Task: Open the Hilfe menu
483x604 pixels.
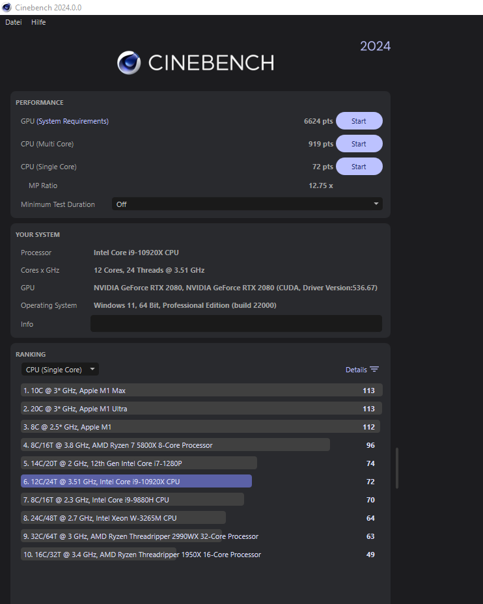Action: point(38,22)
